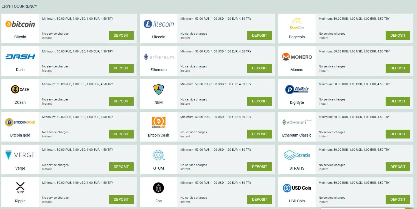Click the Verge name label
This screenshot has height=209, width=417.
click(x=20, y=168)
